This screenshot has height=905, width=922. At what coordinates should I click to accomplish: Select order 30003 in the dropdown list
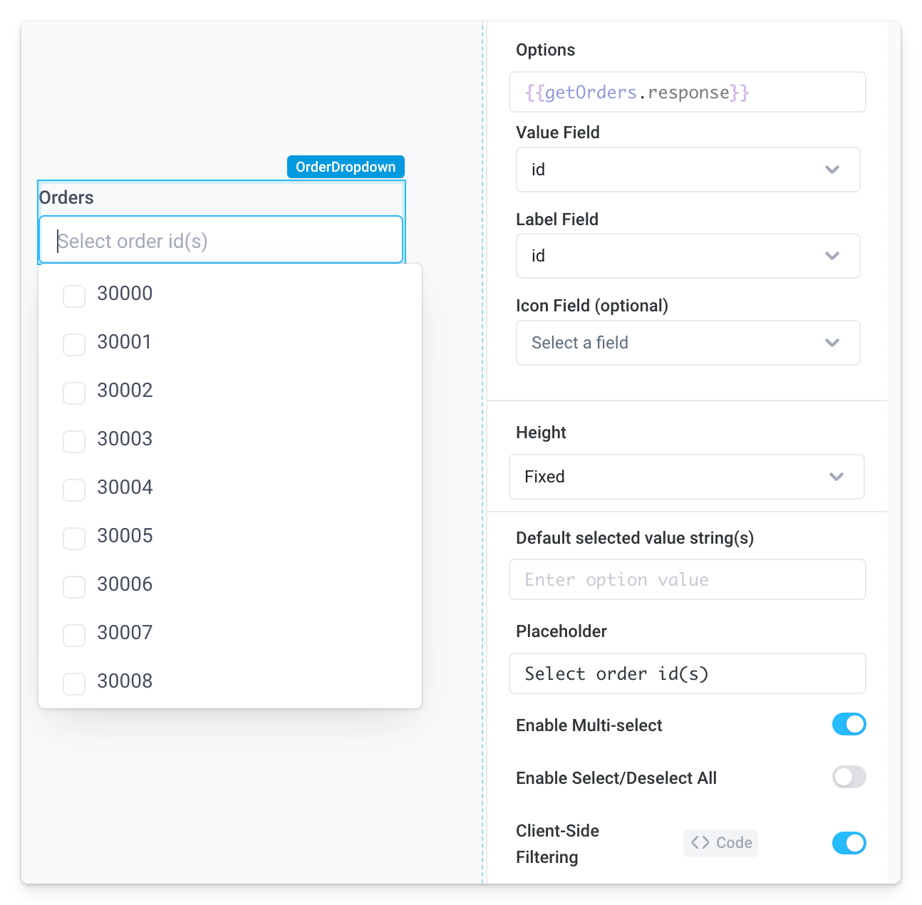[x=125, y=439]
